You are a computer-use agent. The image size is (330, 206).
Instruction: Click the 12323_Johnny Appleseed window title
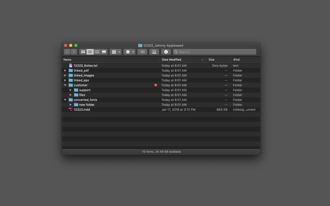163,45
